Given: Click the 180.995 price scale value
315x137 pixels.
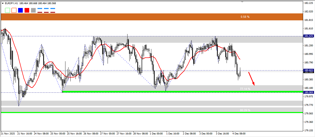Looking at the screenshot, I should click(309, 54).
